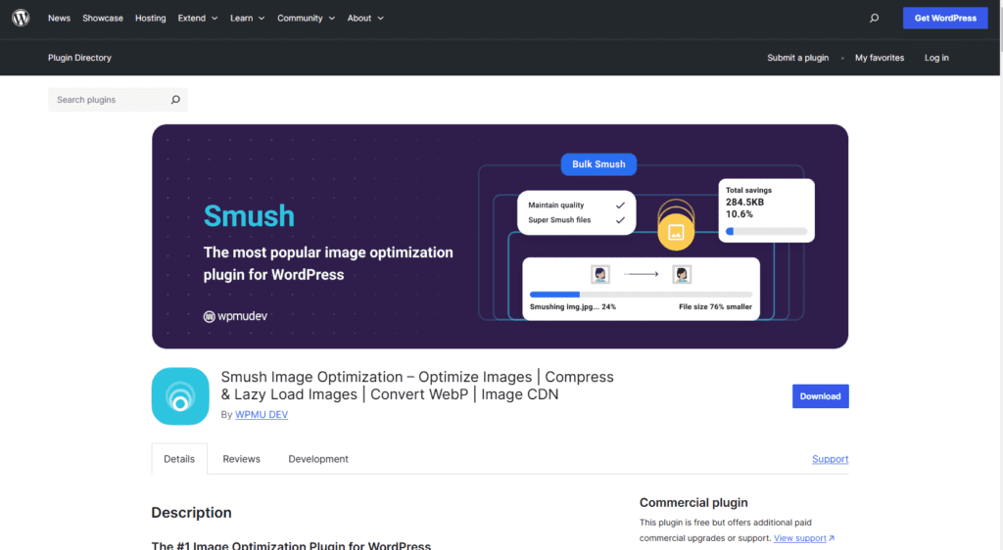Expand the Learn menu chevron
Screen dimensions: 1003x550
tap(262, 19)
